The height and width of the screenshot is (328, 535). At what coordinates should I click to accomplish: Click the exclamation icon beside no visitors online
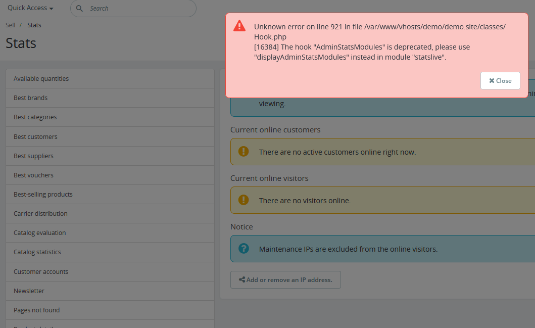pyautogui.click(x=244, y=200)
